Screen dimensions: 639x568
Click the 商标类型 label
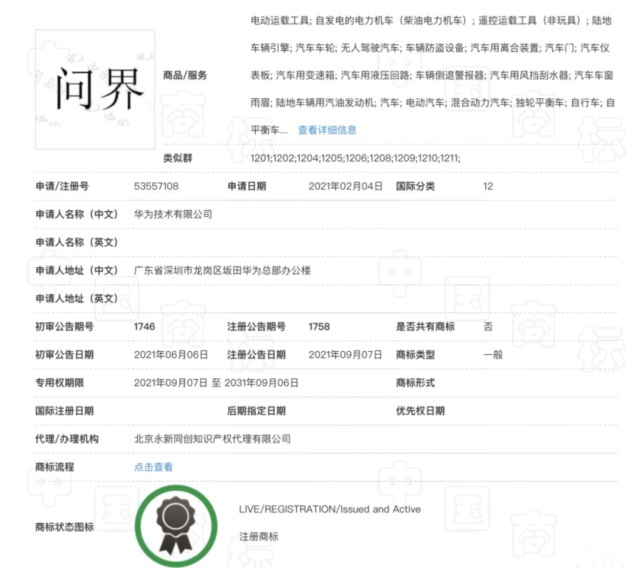[x=415, y=355]
